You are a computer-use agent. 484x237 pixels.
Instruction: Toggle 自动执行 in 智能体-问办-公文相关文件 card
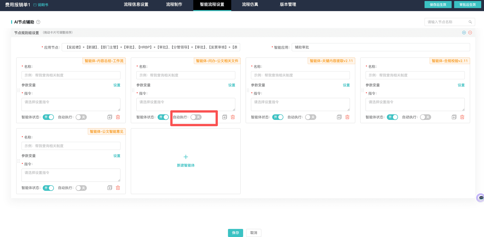196,117
